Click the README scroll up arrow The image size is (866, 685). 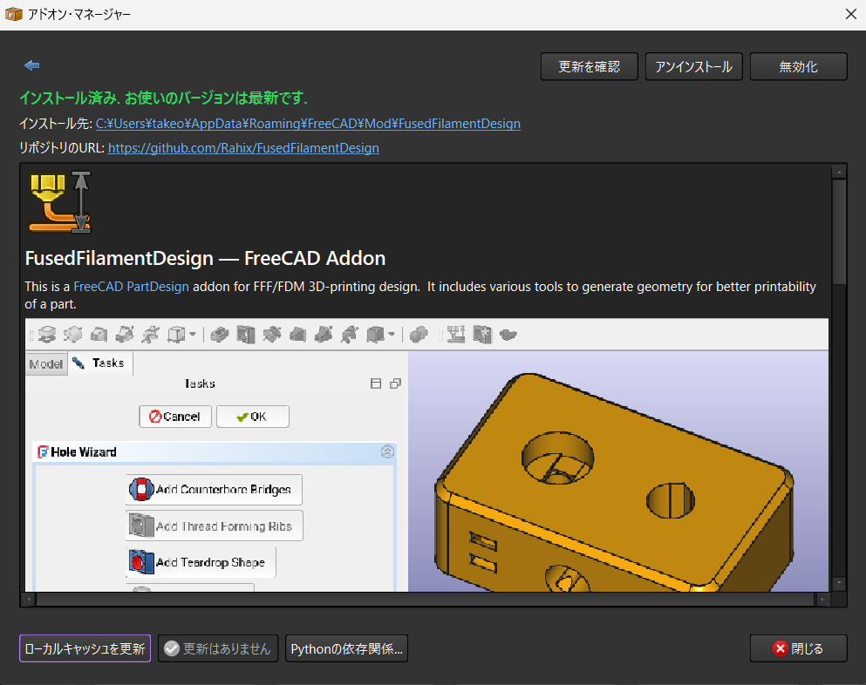[x=839, y=172]
